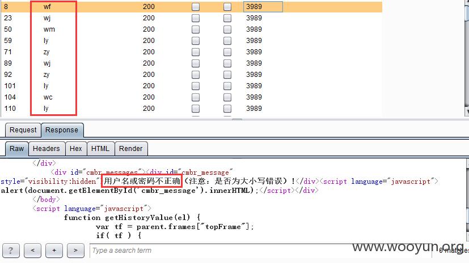
Task: Select the 'wm' payload cell
Action: pyautogui.click(x=49, y=29)
